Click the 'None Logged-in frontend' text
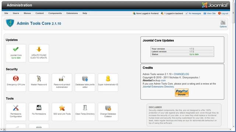This screenshot has width=236, height=132. coord(147,14)
